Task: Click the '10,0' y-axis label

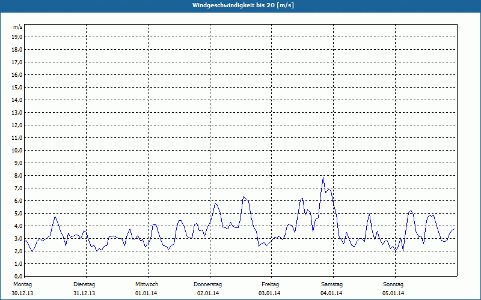Action: [x=17, y=151]
